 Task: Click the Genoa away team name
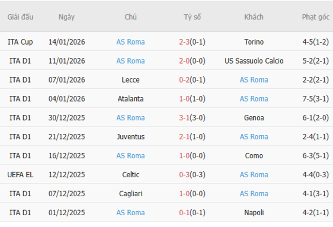click(x=254, y=118)
